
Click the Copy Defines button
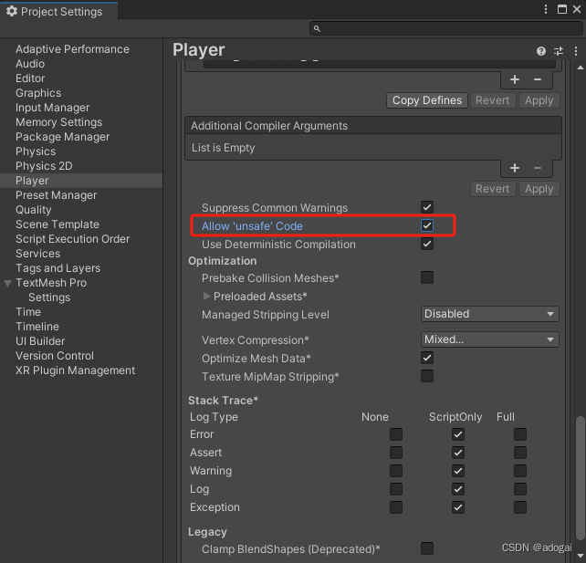pos(428,100)
